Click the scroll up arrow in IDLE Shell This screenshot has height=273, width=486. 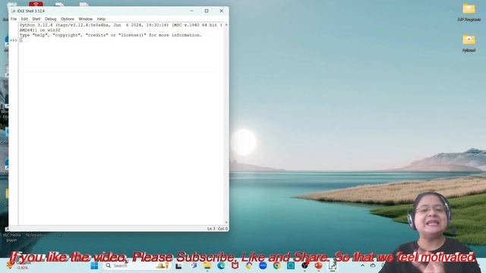tap(226, 25)
